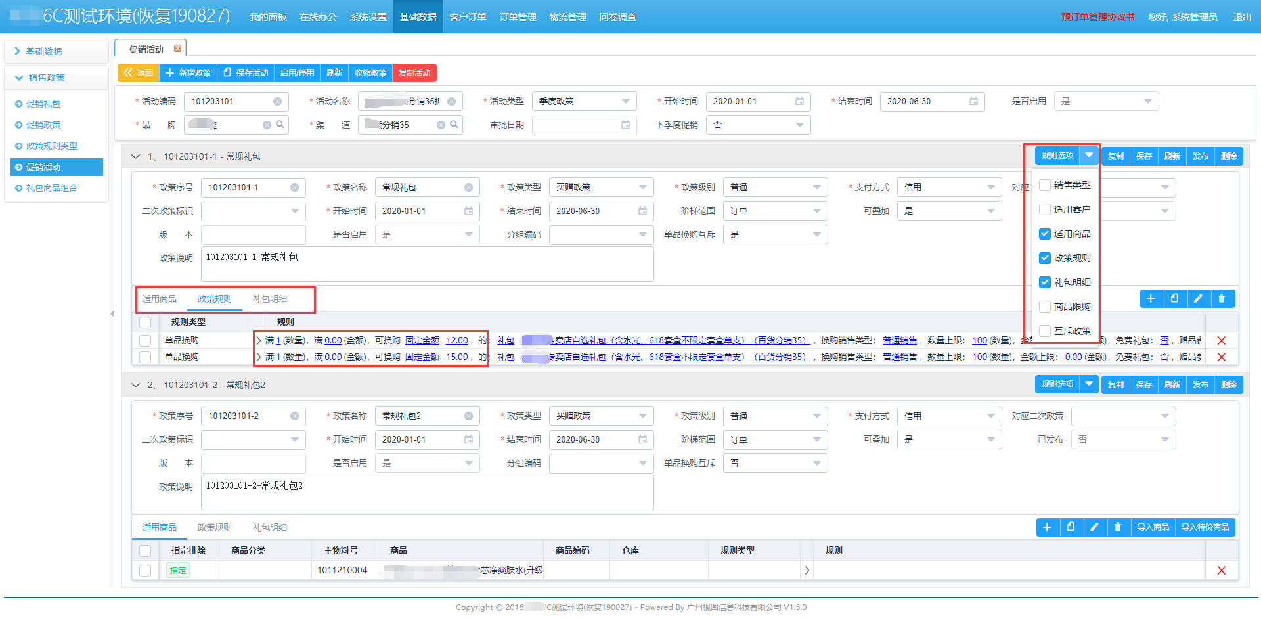Edit product with pencil icon in policy 2

point(1094,527)
